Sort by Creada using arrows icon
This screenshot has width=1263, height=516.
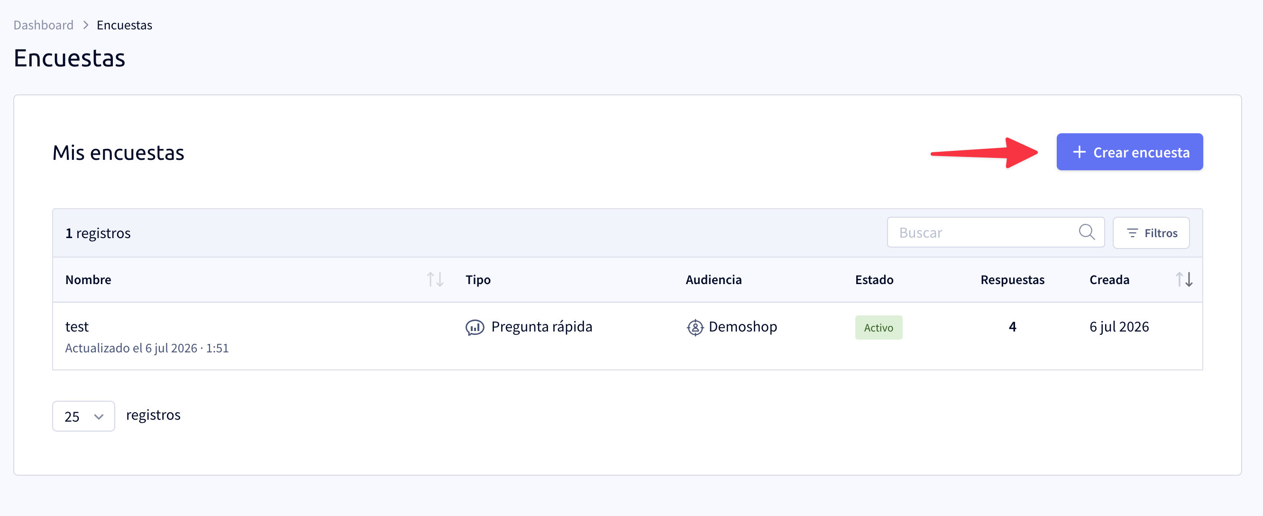1184,280
